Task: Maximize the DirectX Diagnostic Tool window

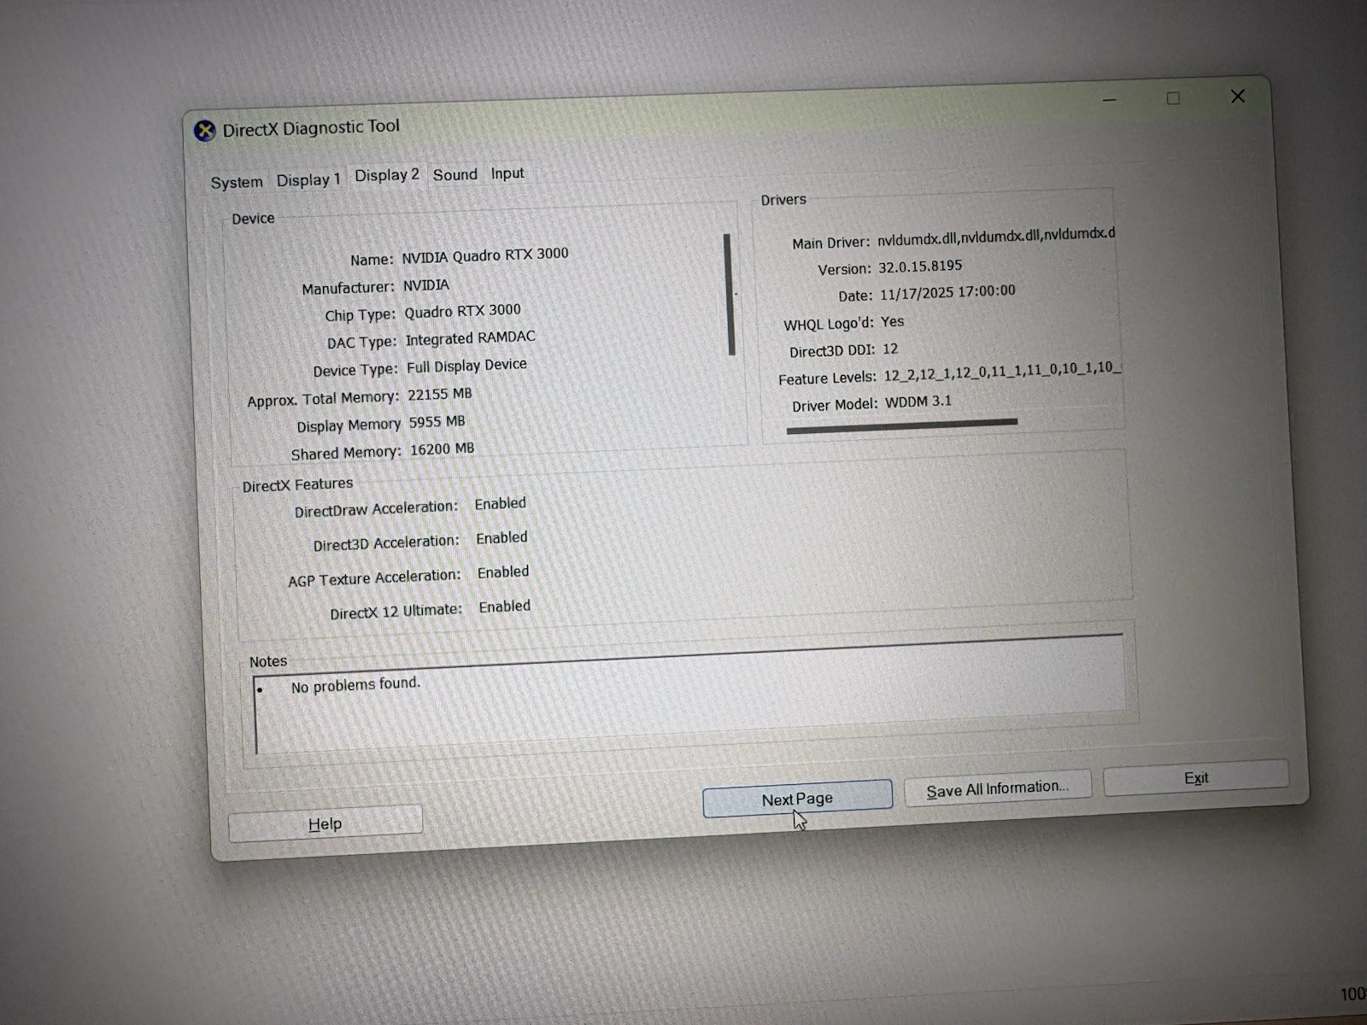Action: coord(1173,98)
